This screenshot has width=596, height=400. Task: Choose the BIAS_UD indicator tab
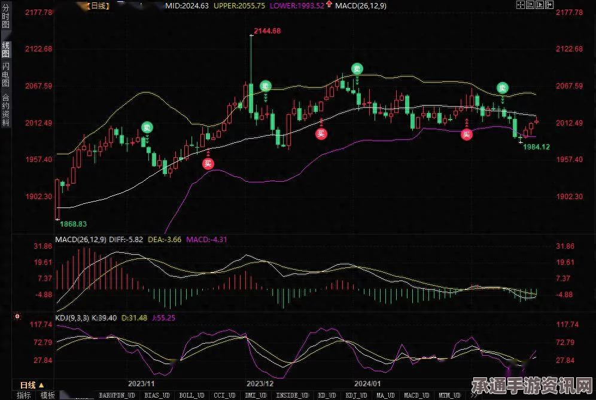pos(157,395)
